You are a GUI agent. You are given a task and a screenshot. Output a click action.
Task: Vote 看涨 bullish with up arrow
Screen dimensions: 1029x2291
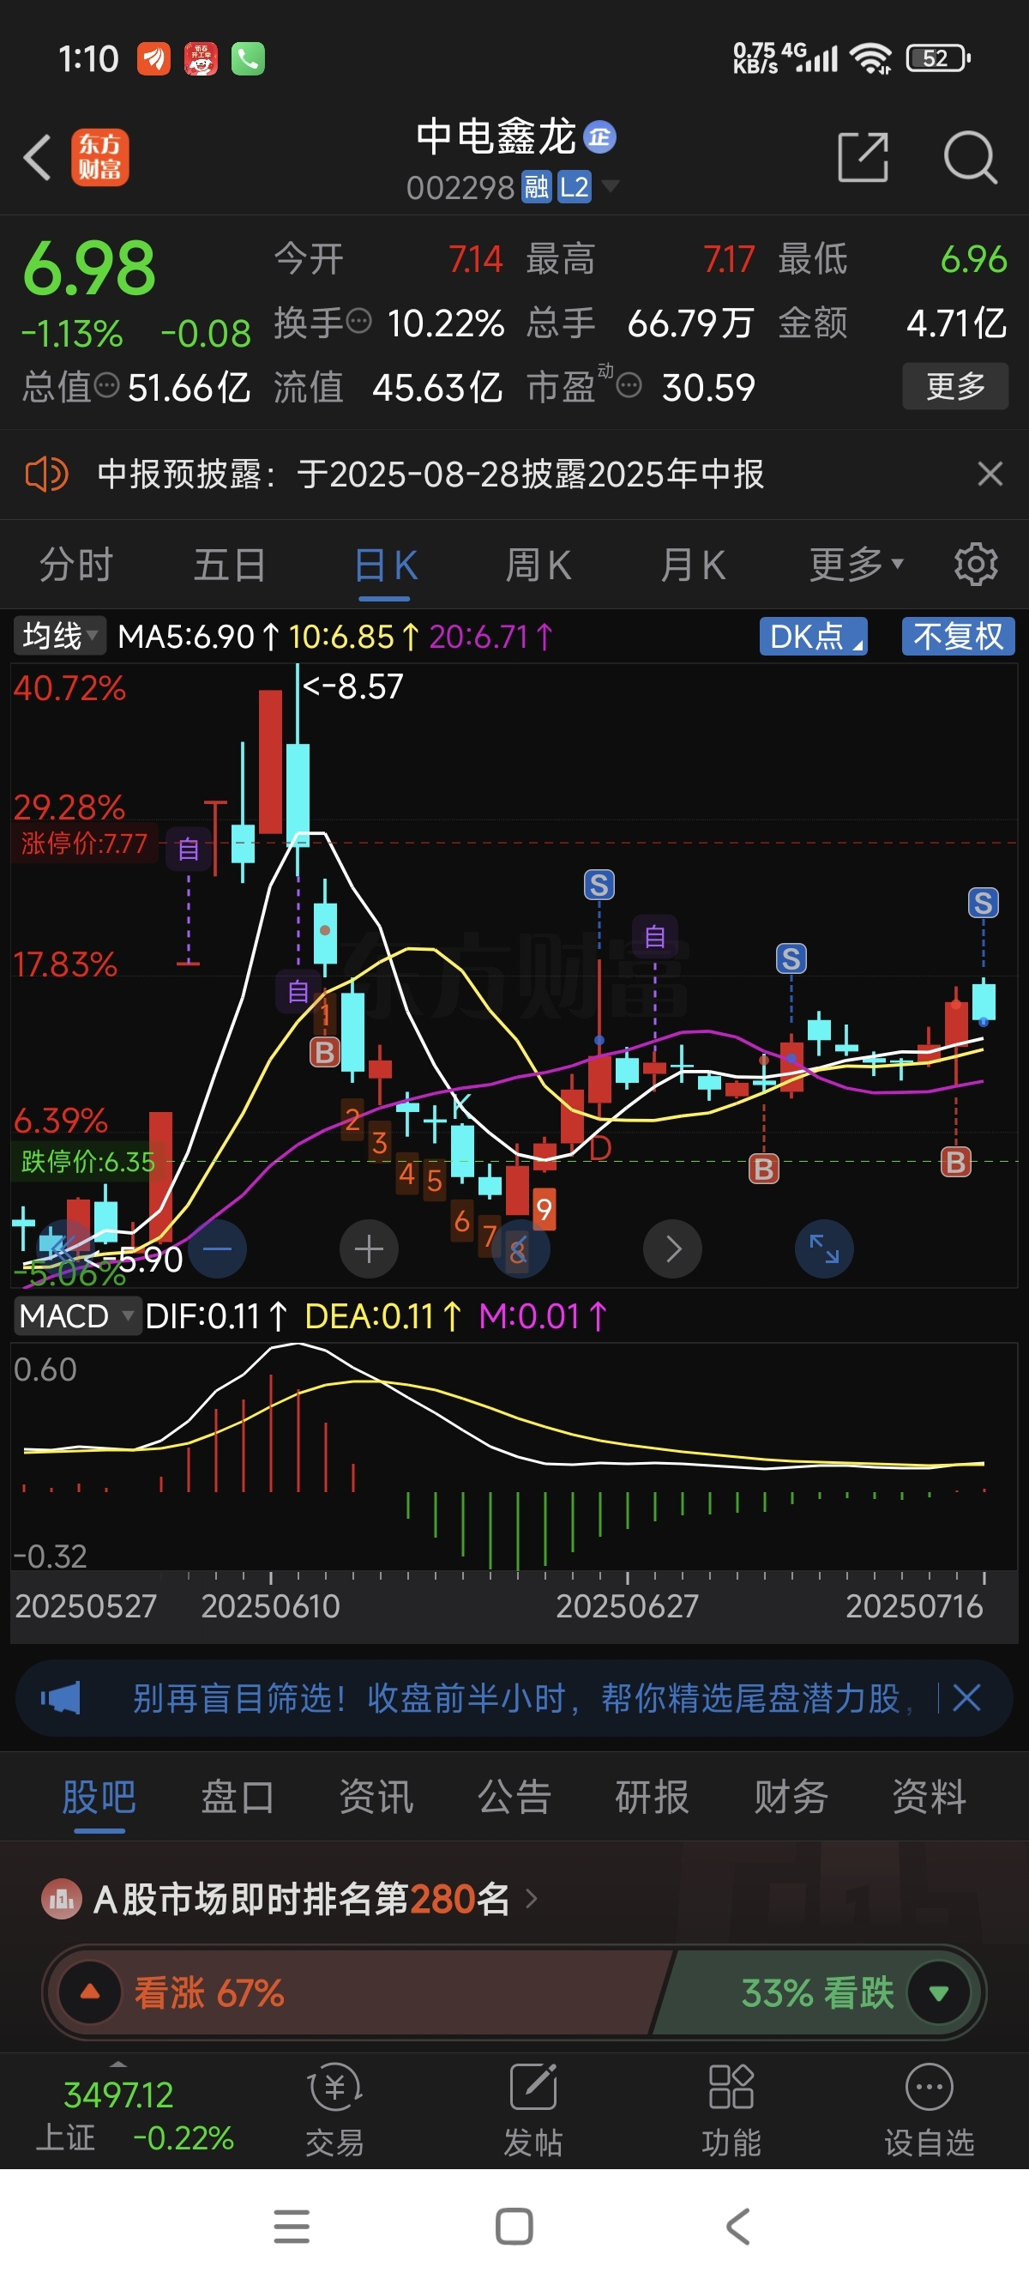tap(90, 1992)
